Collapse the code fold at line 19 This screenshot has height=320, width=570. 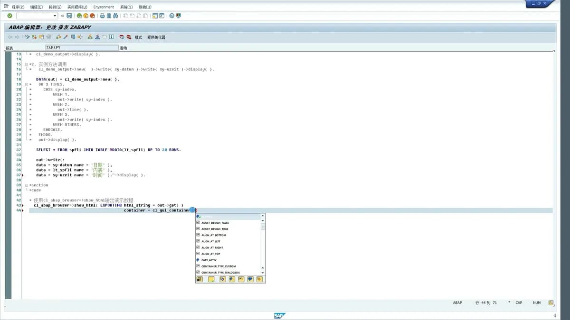[x=27, y=84]
